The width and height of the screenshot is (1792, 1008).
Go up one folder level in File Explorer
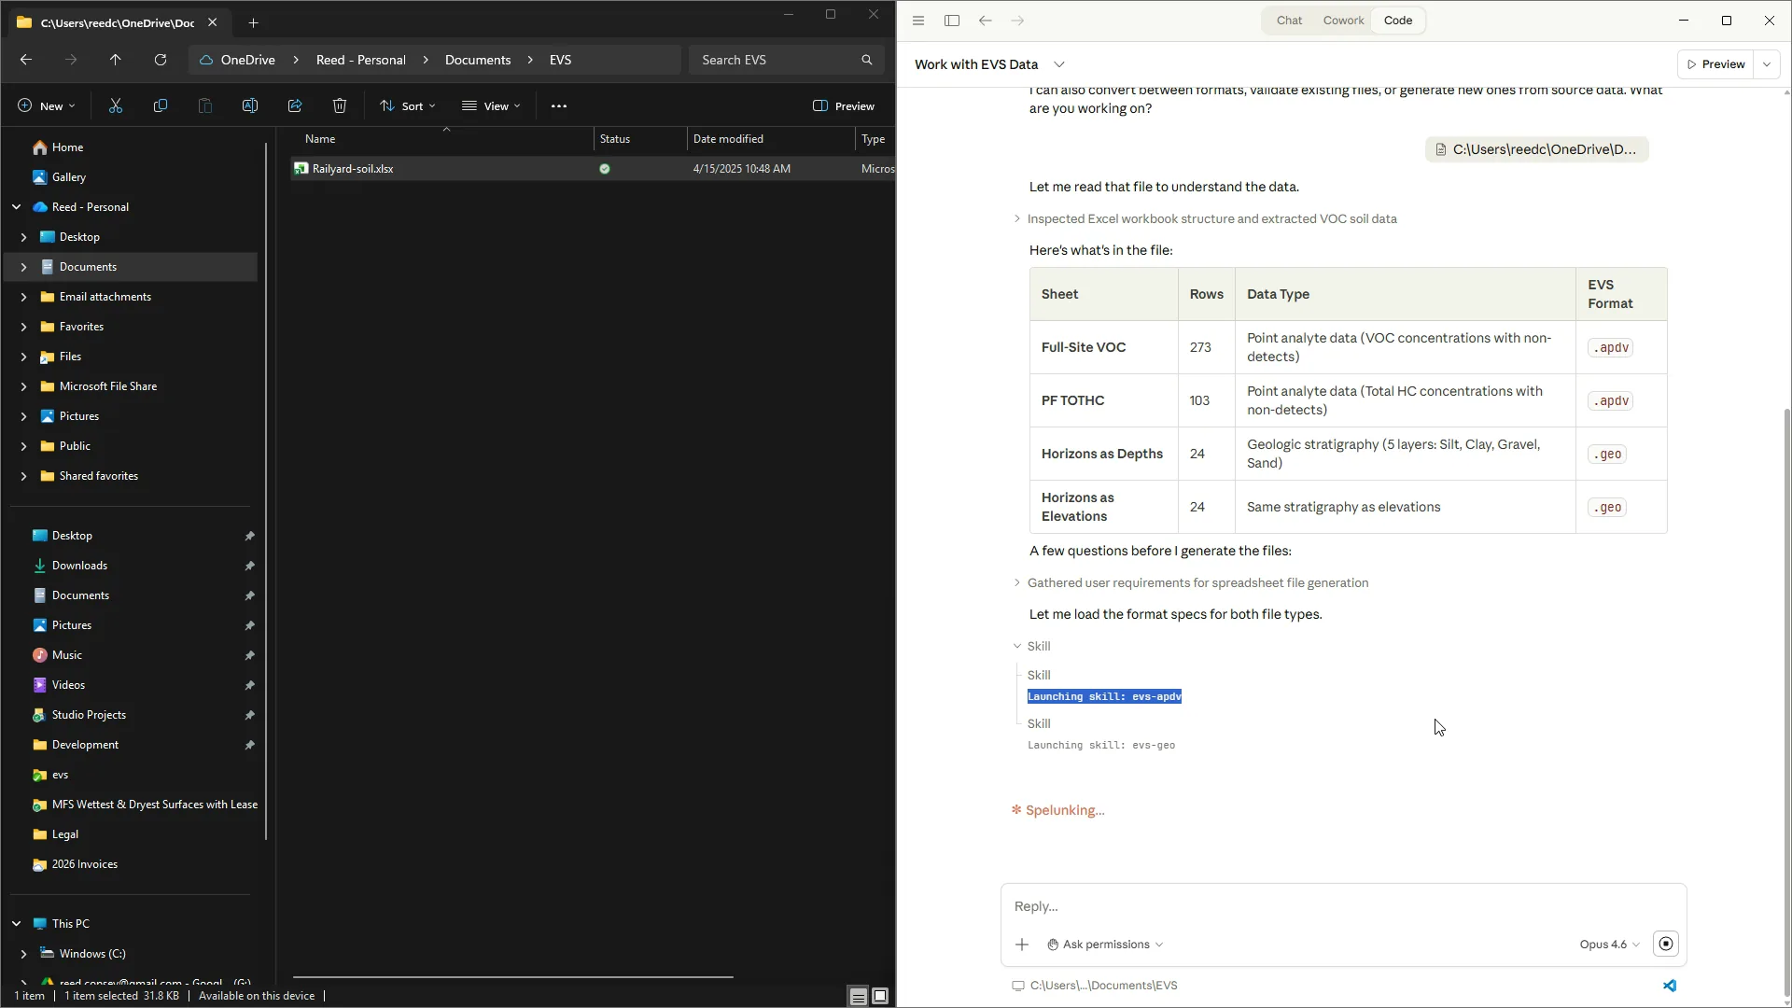(116, 60)
